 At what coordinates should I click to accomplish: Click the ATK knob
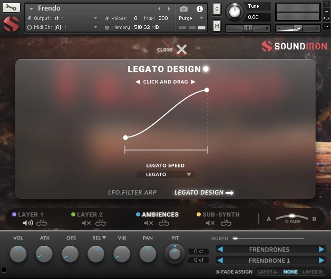44,254
